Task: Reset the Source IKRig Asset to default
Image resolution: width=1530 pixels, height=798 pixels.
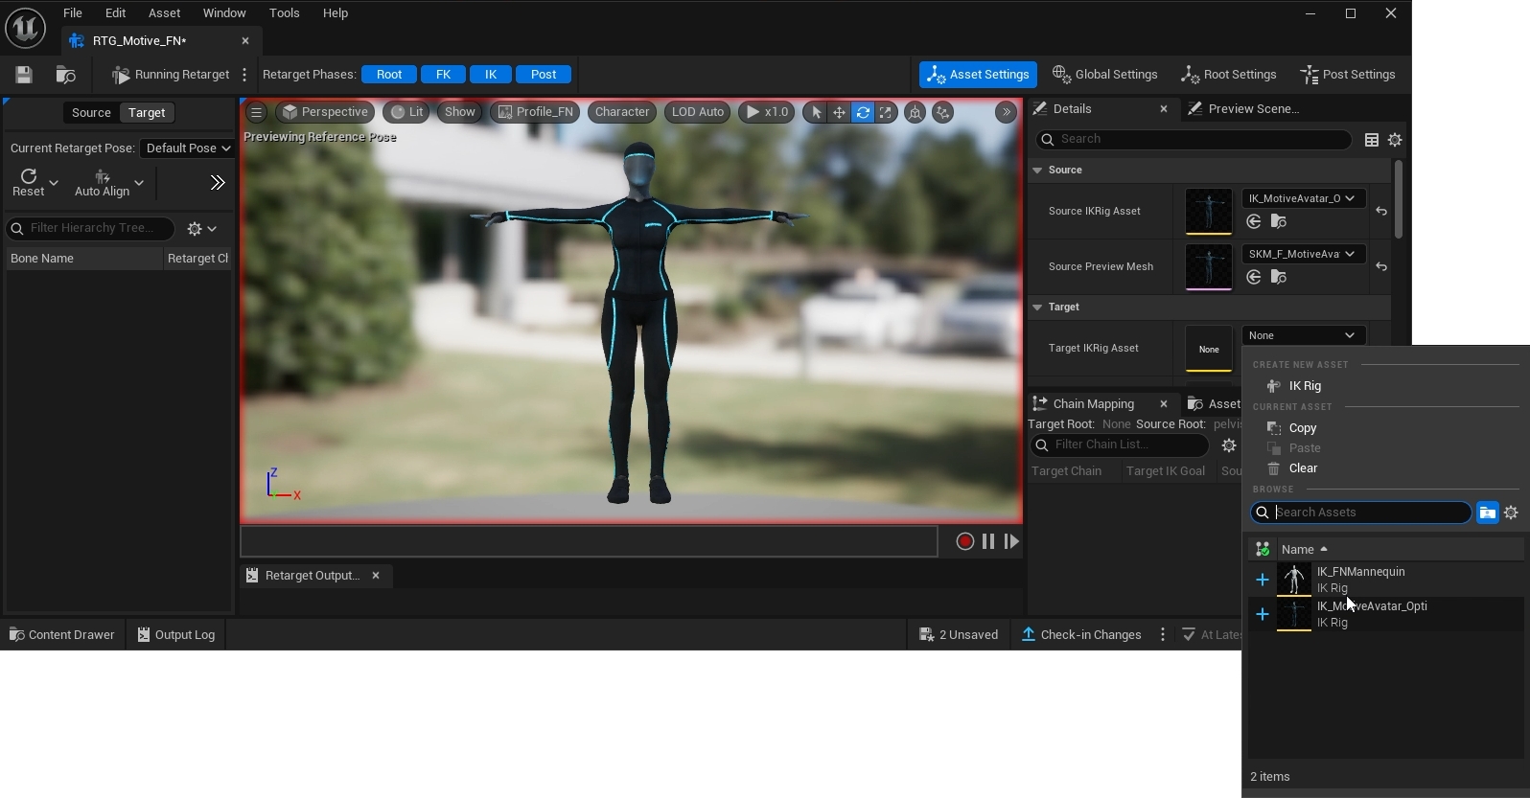Action: coord(1381,211)
